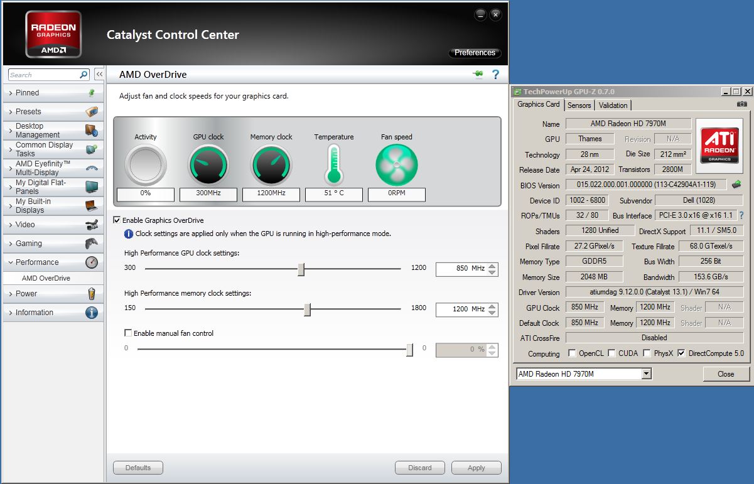Toggle Enable Graphics OverDrive checkbox
This screenshot has width=754, height=484.
click(117, 220)
